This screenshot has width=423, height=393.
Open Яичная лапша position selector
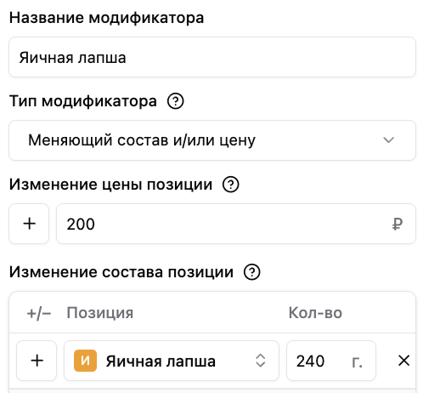[x=172, y=361]
